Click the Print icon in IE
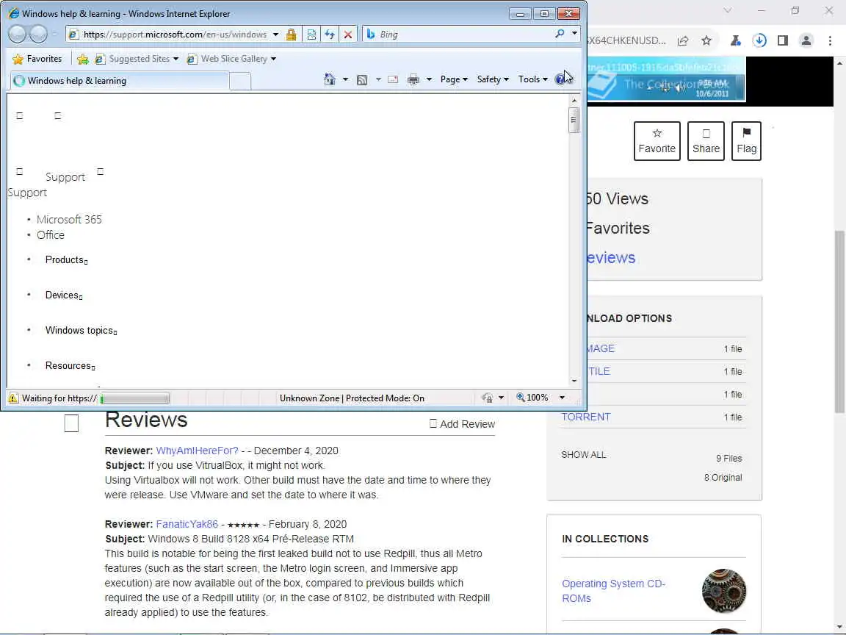The height and width of the screenshot is (635, 846). click(x=413, y=79)
